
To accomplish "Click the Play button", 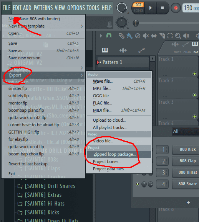I will point(150,8).
